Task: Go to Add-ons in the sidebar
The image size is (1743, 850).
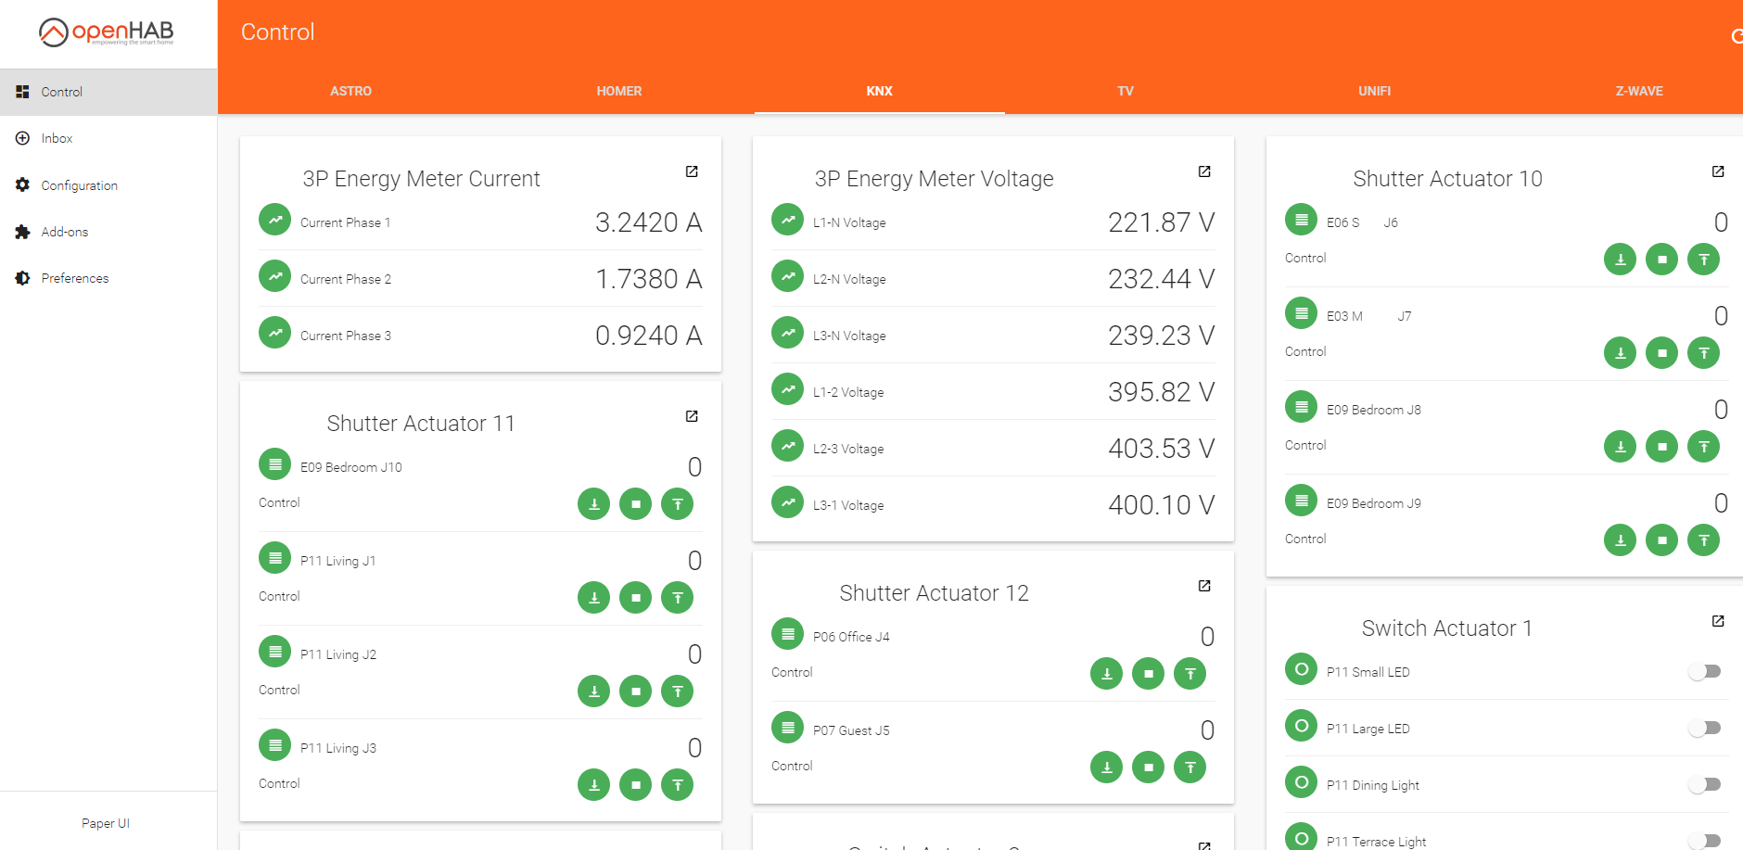Action: click(64, 232)
